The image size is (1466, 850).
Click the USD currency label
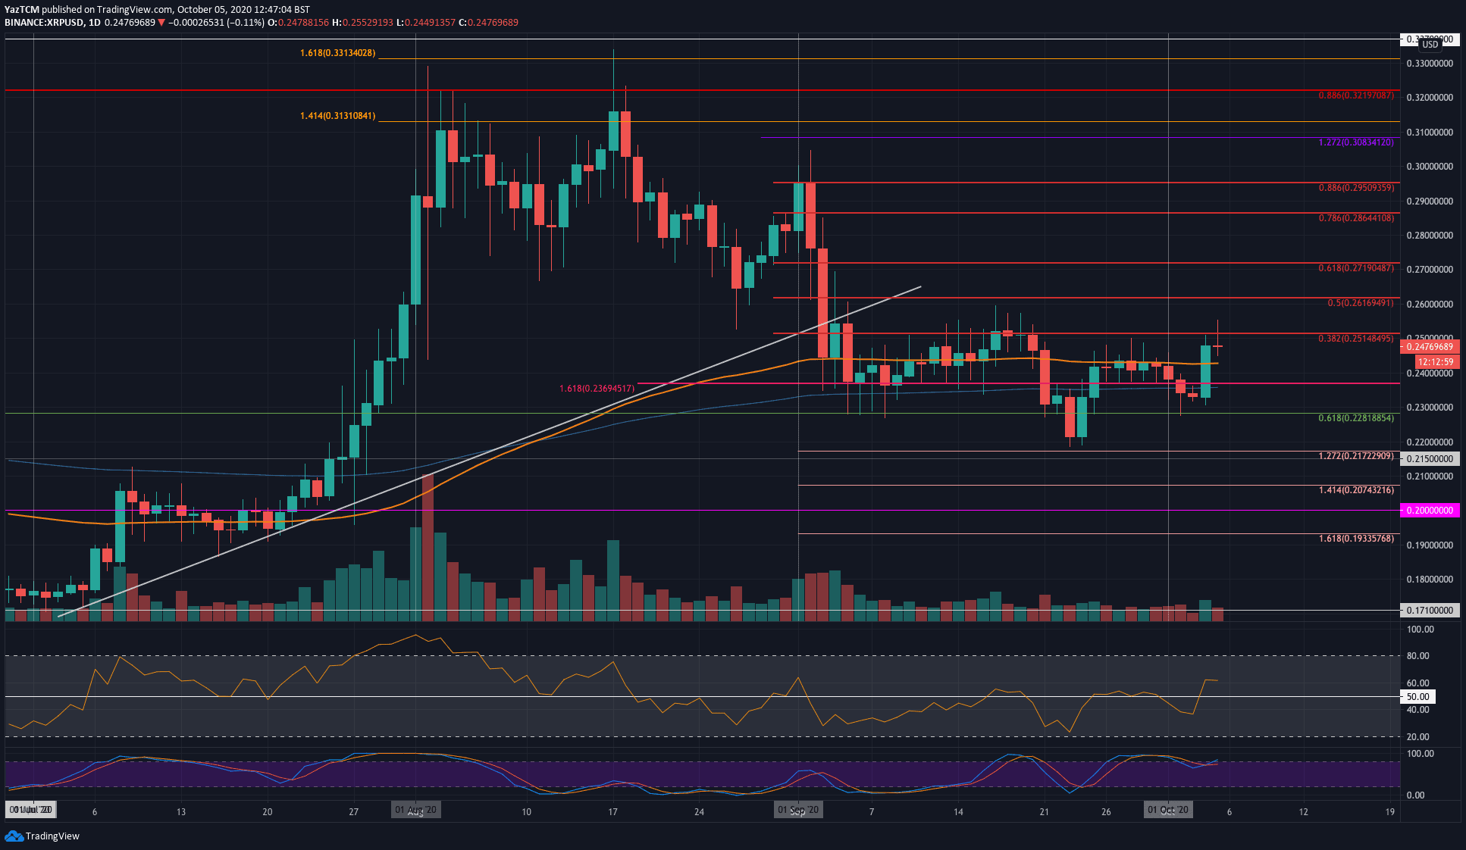(x=1430, y=45)
